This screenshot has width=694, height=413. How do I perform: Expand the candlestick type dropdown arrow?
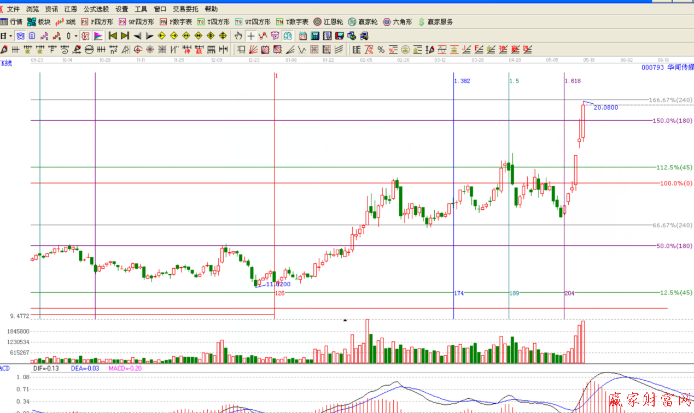point(76,36)
